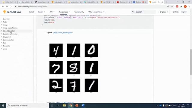Open the Chrome extensions puzzle icon

tap(181, 7)
